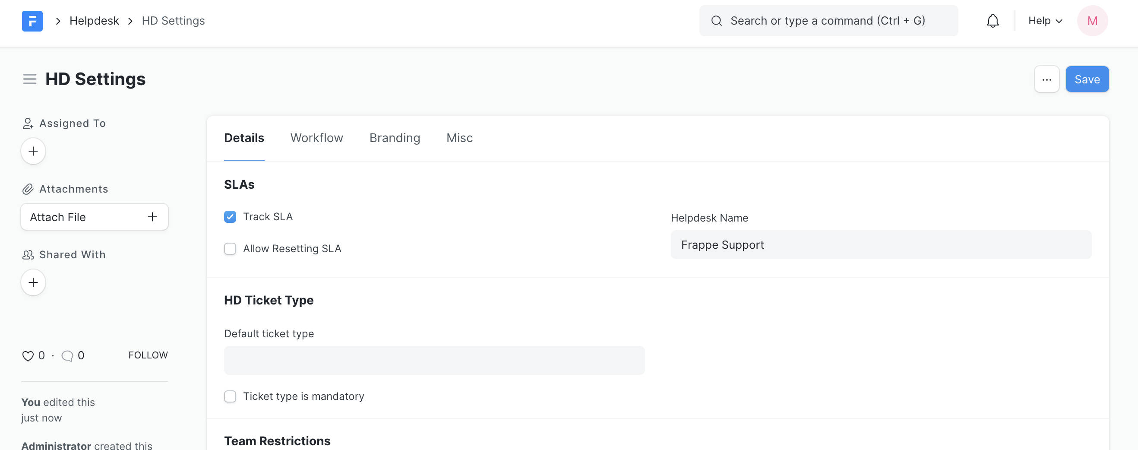
Task: Disable the Track SLA checkbox
Action: point(230,217)
